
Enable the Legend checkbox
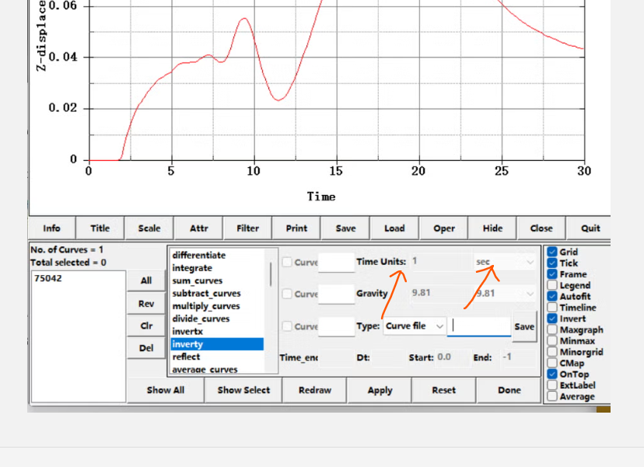[552, 286]
